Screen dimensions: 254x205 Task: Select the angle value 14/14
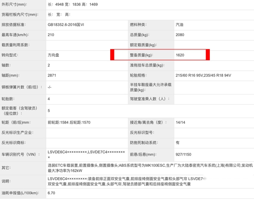(x=180, y=122)
